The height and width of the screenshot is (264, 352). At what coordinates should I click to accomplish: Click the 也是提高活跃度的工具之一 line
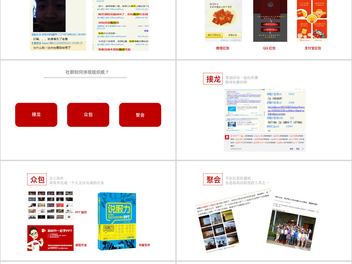point(247,183)
